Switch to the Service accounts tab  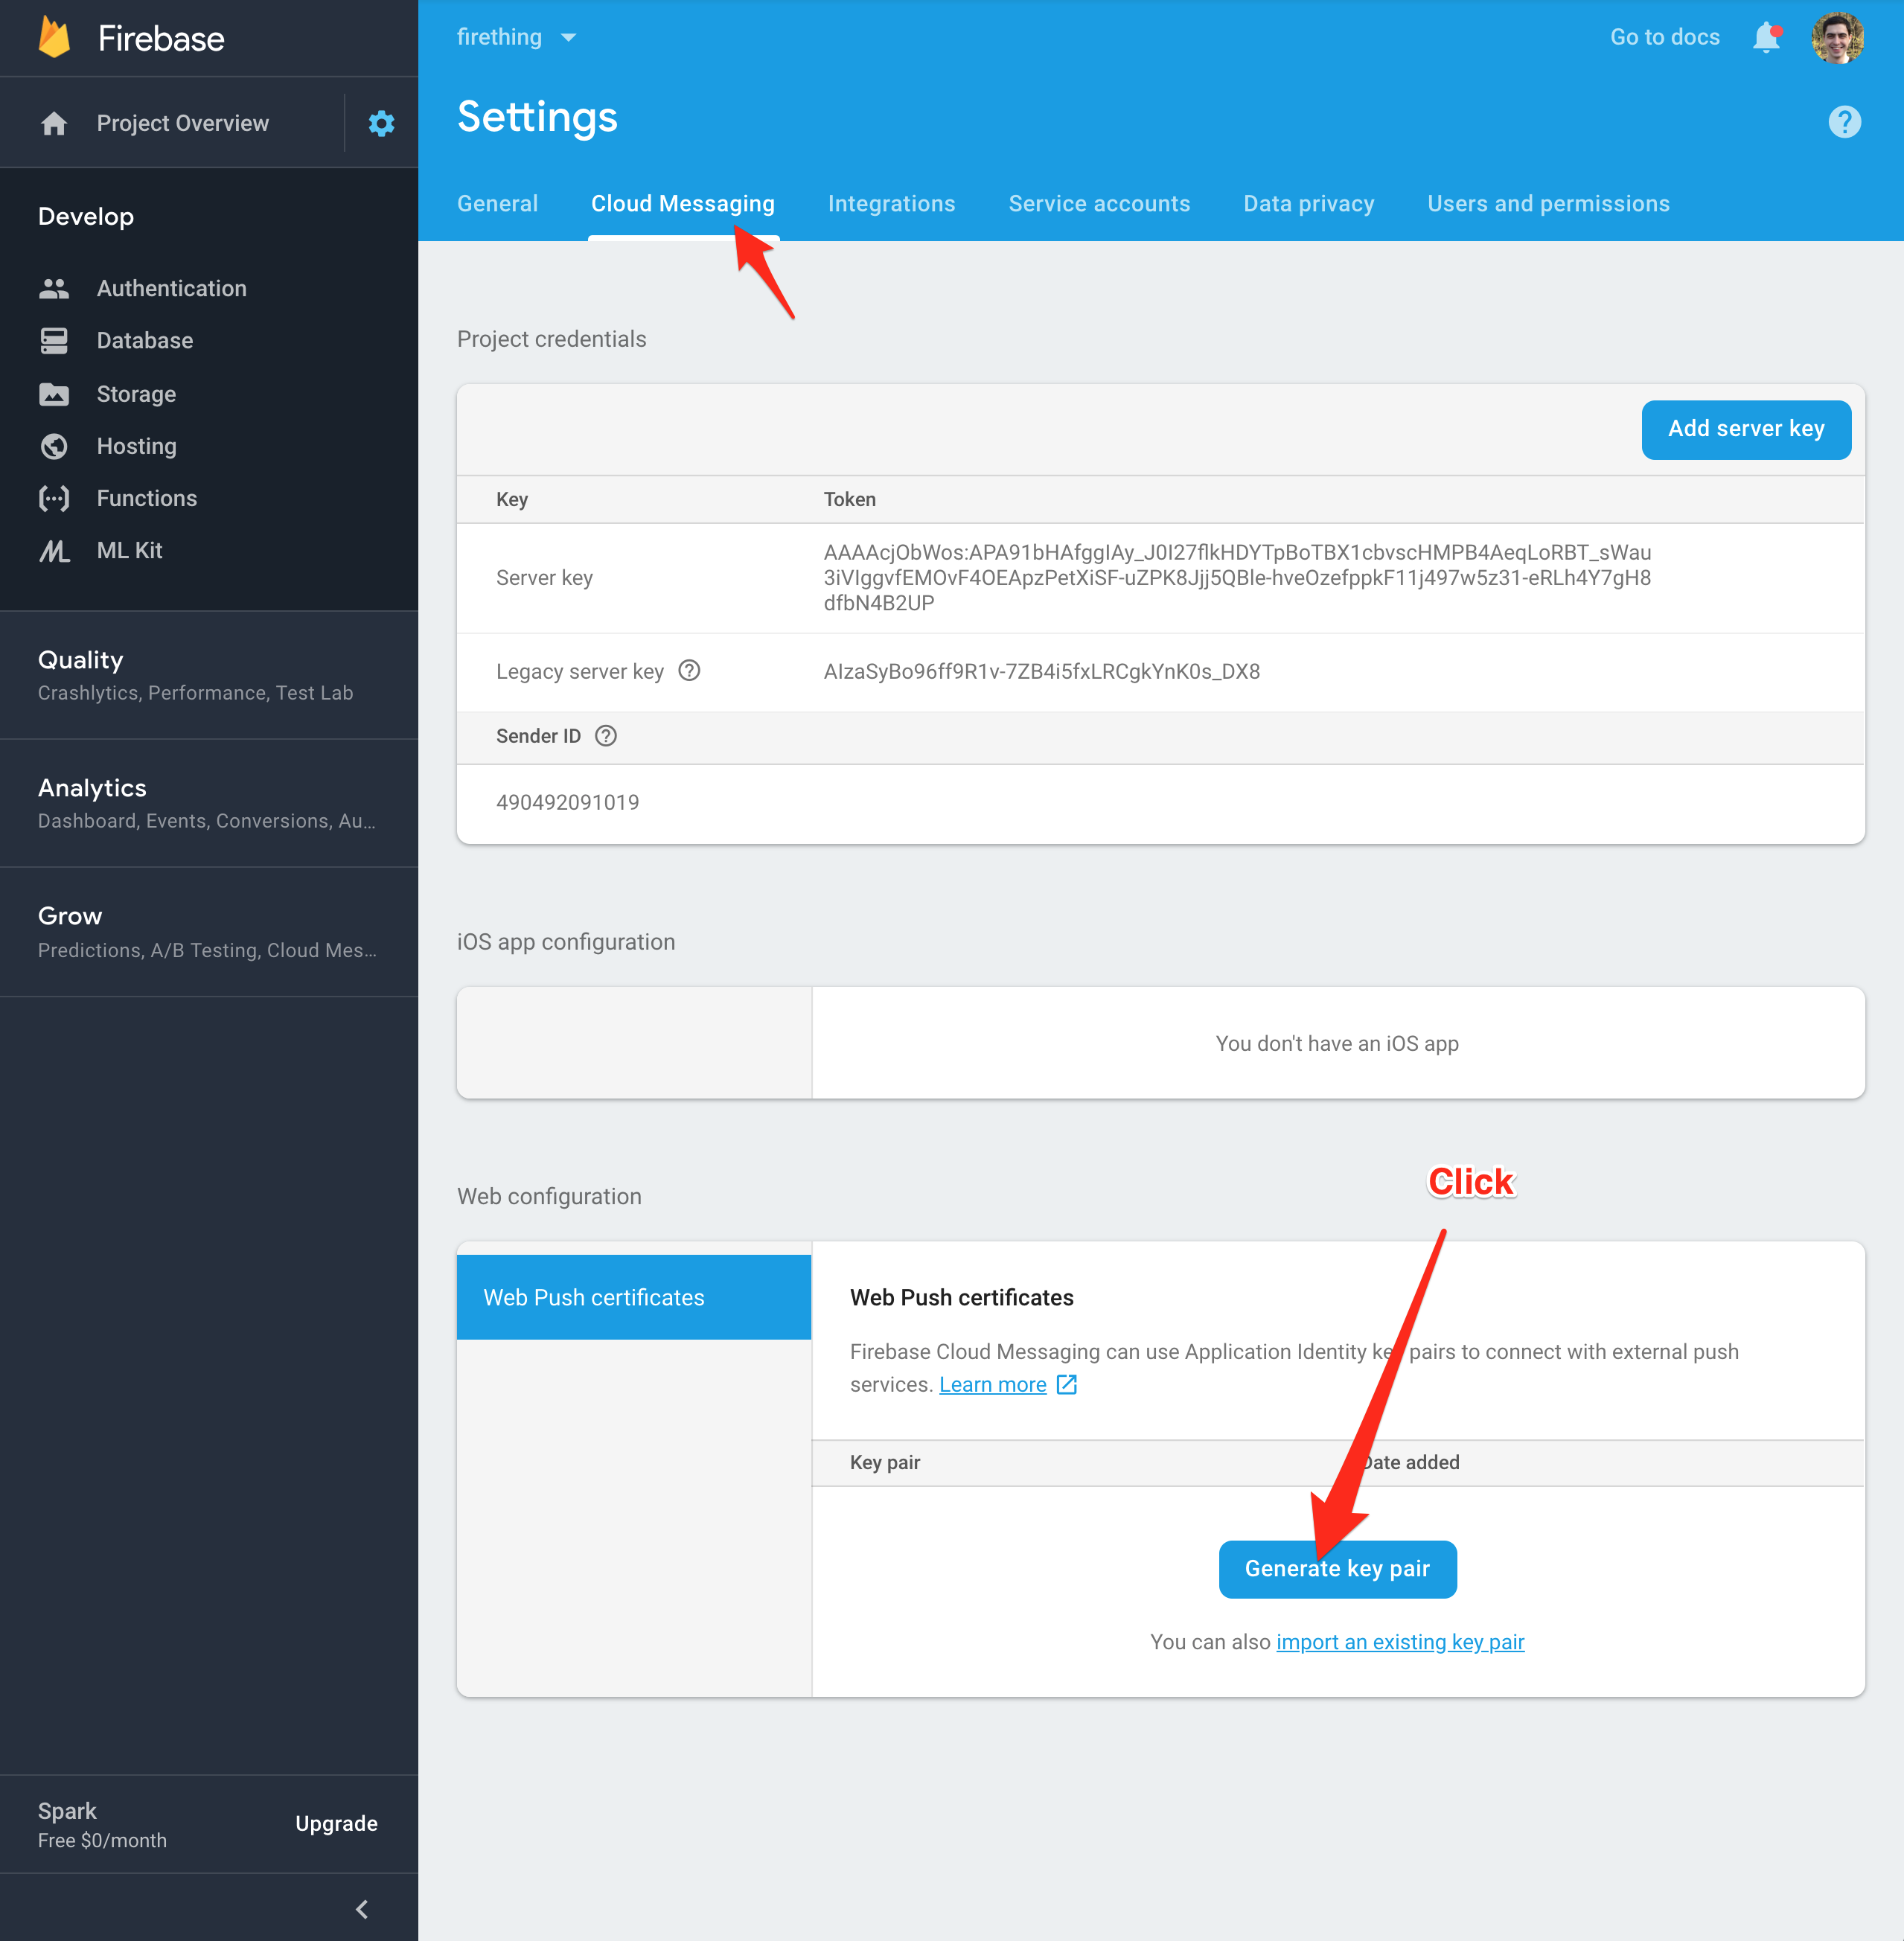pos(1099,203)
